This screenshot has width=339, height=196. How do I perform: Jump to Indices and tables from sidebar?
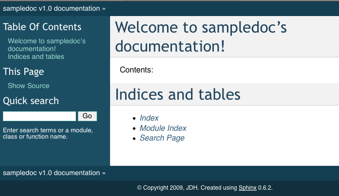click(x=36, y=56)
